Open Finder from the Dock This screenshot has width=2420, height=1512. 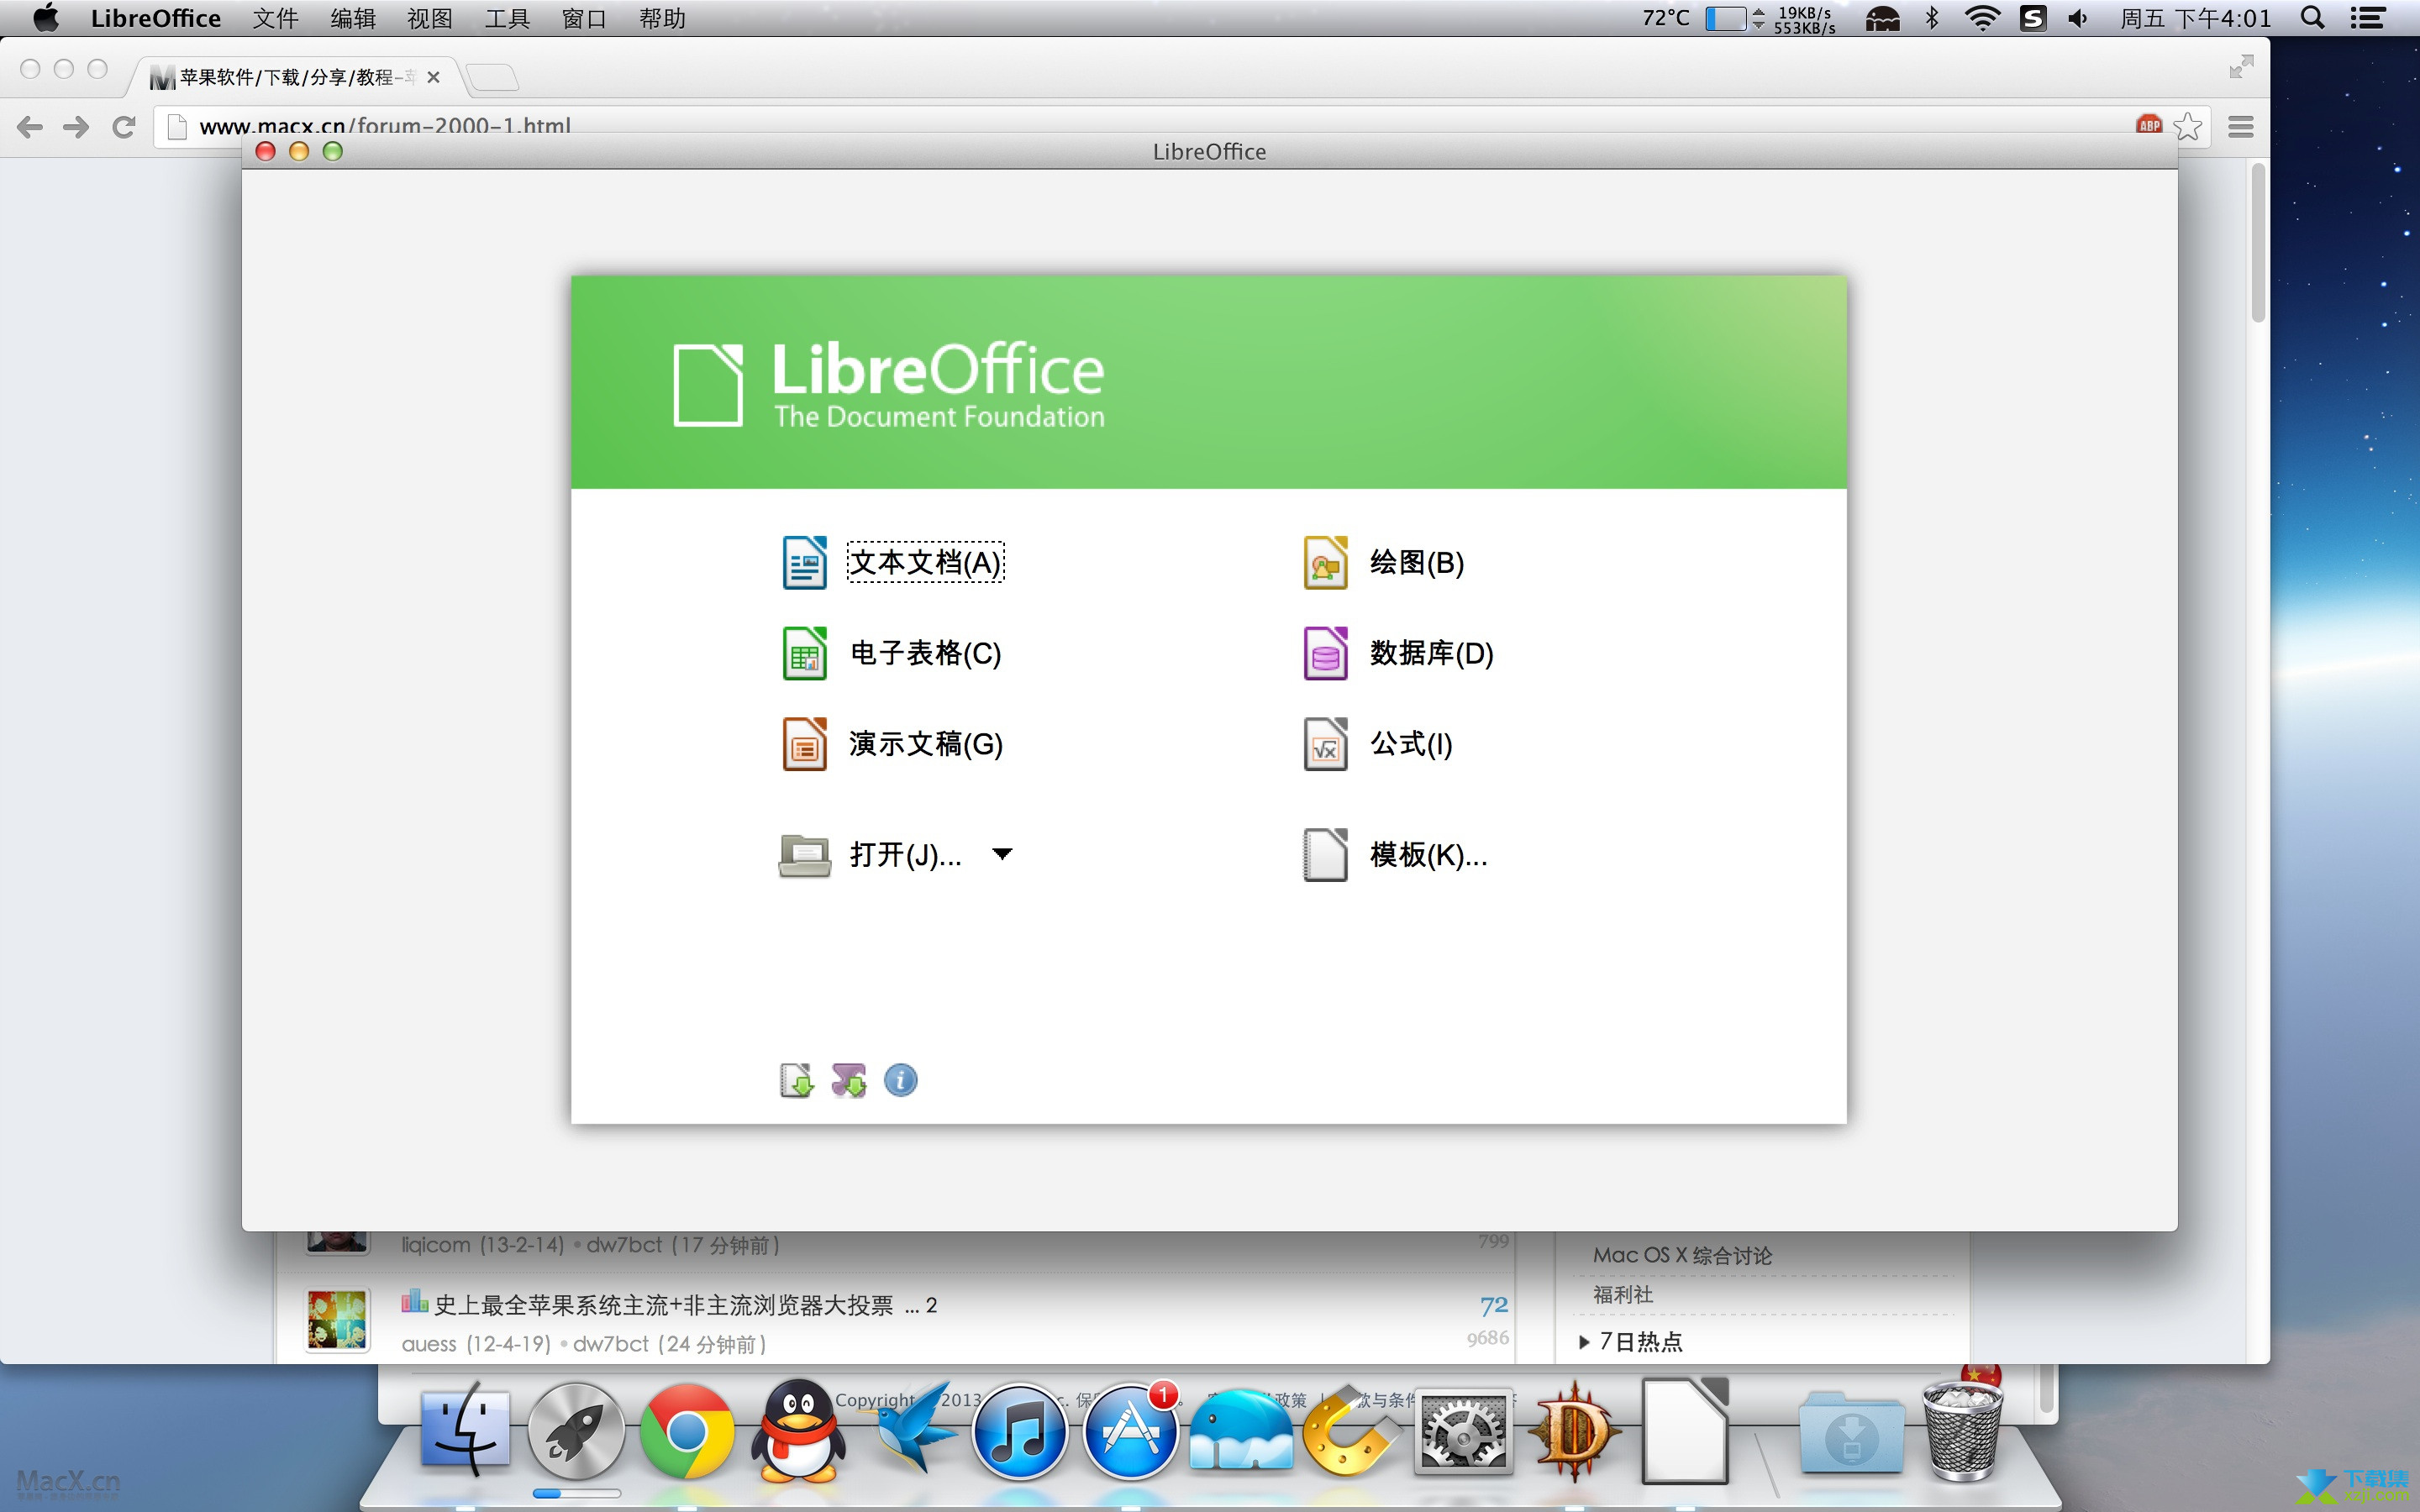coord(465,1430)
